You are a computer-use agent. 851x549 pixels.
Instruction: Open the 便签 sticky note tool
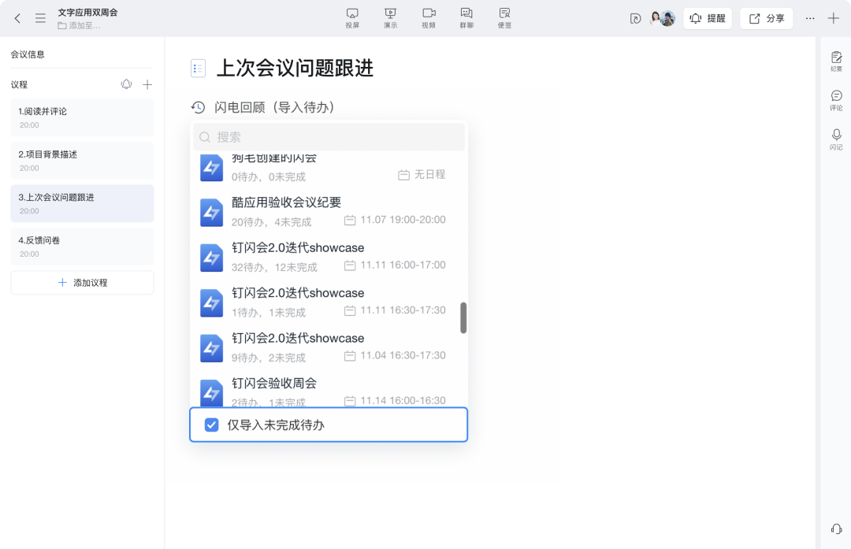(504, 17)
